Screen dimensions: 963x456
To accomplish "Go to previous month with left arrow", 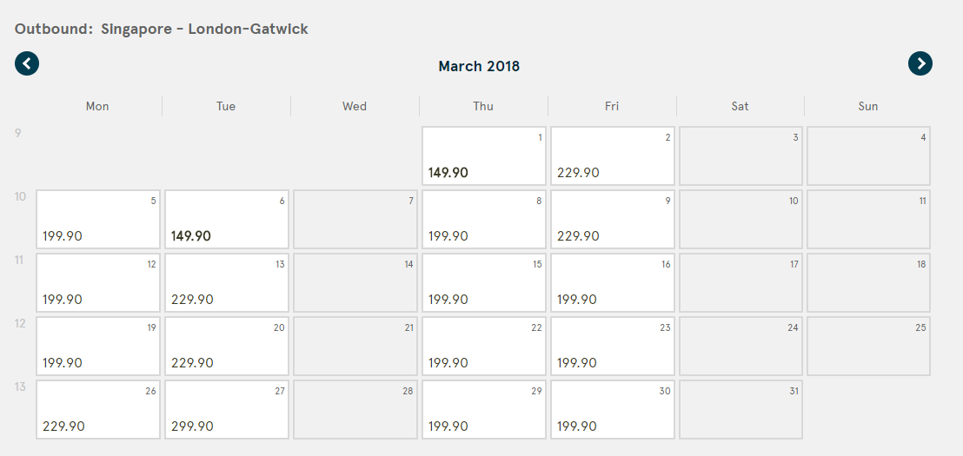I will pos(27,63).
